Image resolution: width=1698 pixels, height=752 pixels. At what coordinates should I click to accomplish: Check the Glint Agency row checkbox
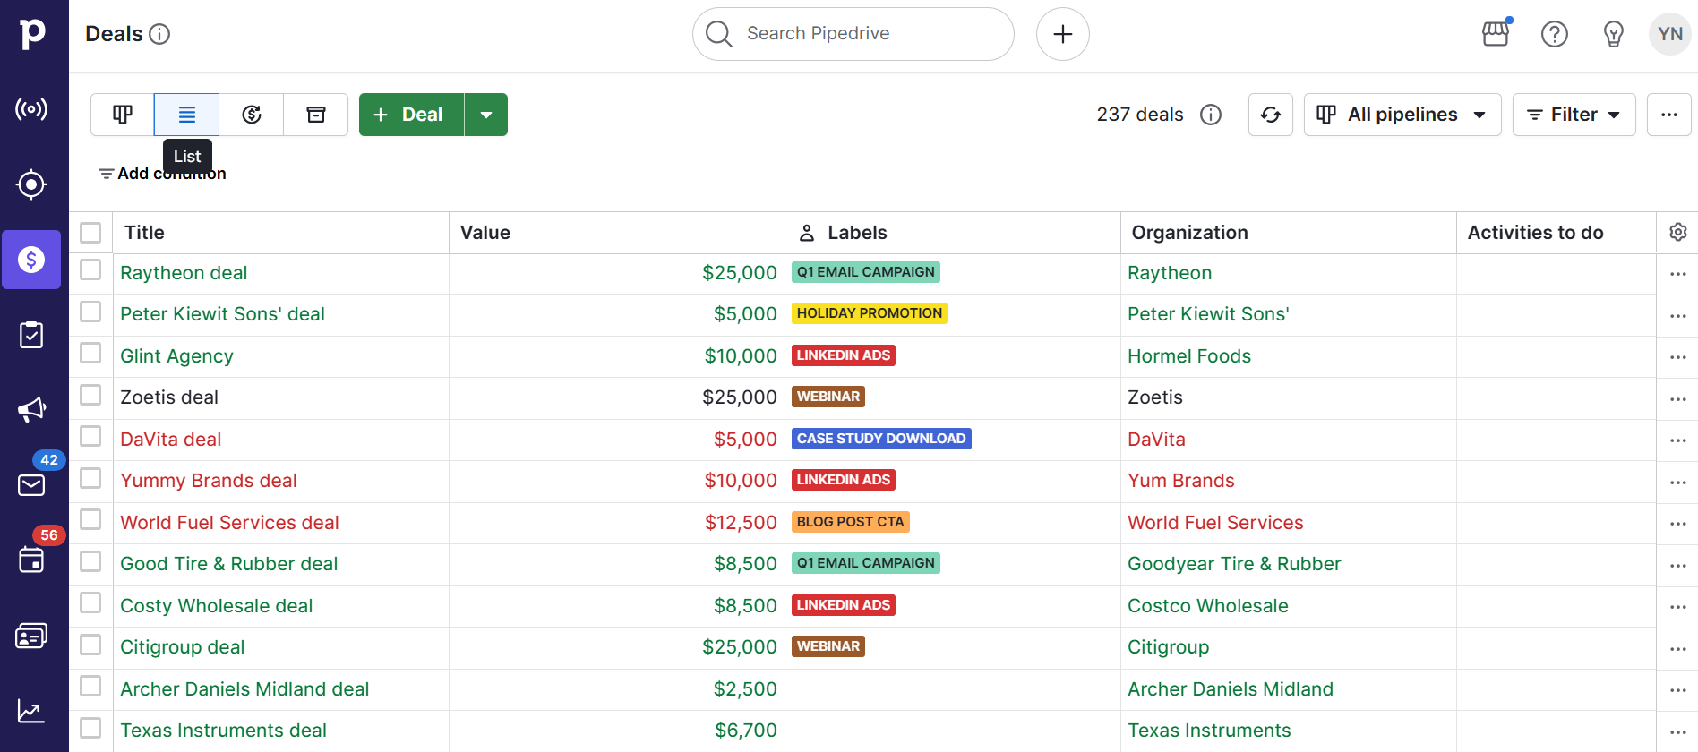pyautogui.click(x=90, y=353)
